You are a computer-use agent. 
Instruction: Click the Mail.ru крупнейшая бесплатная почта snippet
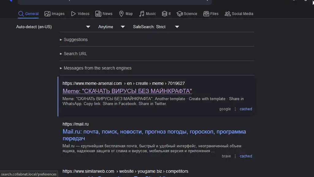click(152, 149)
